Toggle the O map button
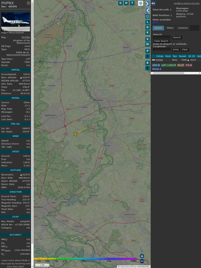Viewport: 201px width, 268px height. pos(147,28)
